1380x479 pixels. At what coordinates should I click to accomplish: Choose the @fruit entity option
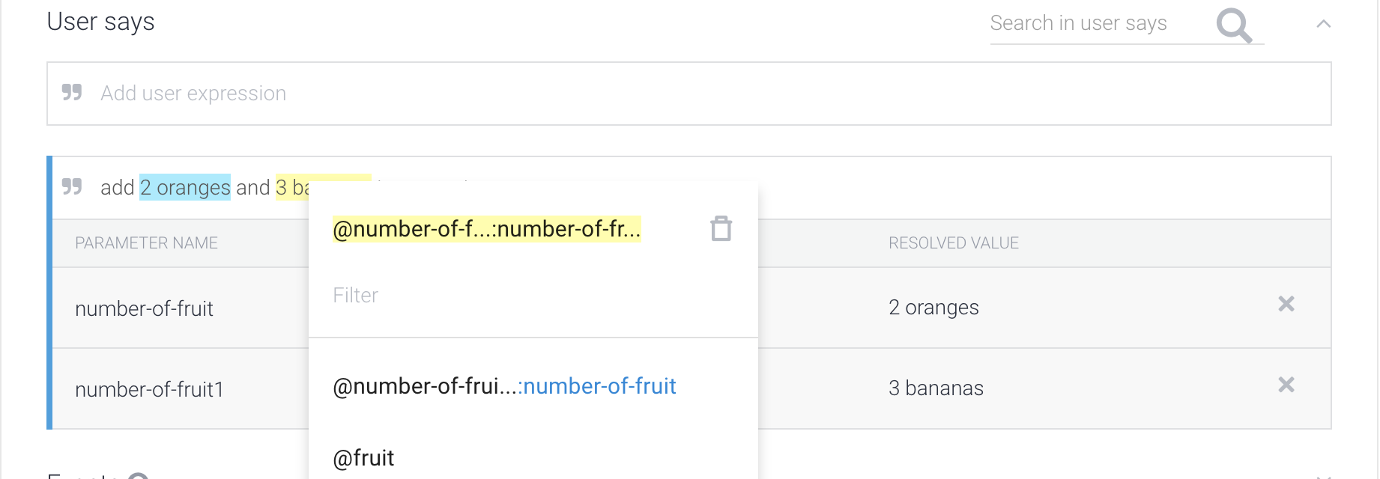pyautogui.click(x=364, y=458)
